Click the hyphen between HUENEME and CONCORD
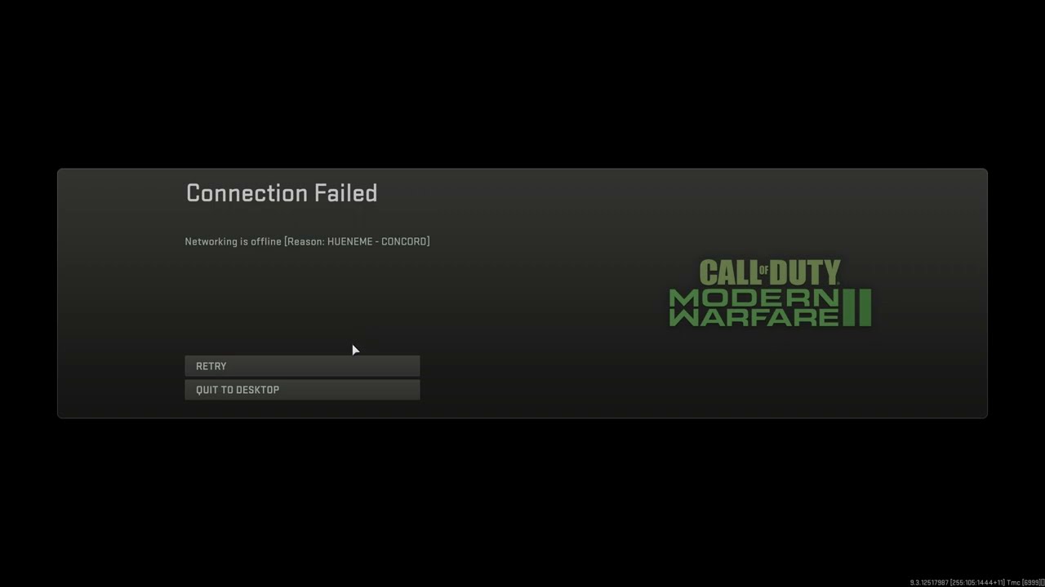Screen dimensions: 1045x587 coord(377,241)
